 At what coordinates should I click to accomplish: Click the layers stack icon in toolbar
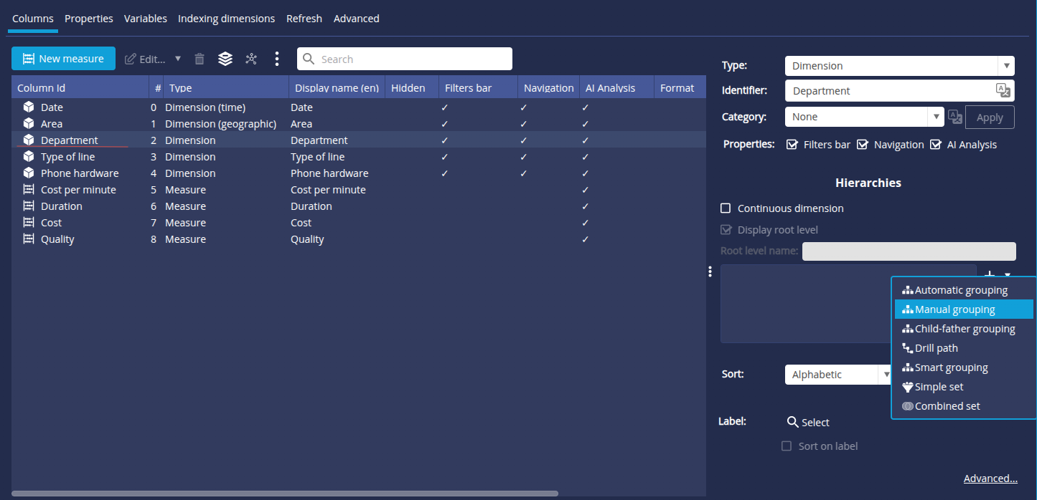225,59
